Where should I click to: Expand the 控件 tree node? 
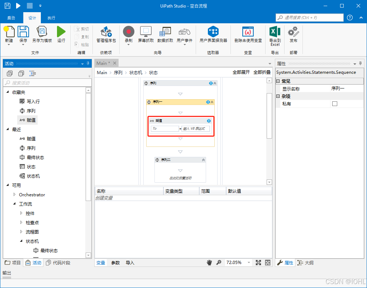pos(21,213)
